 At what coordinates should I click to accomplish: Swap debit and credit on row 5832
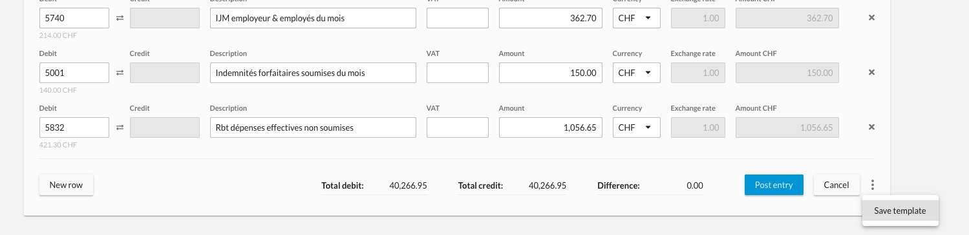[x=120, y=127]
